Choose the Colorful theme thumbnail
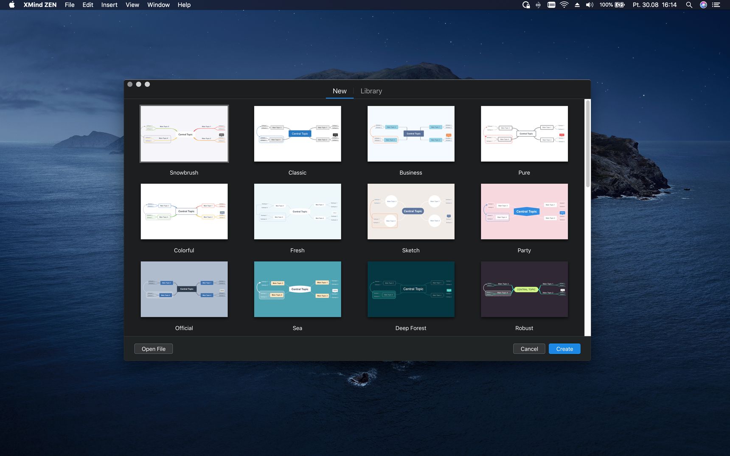Image resolution: width=730 pixels, height=456 pixels. [184, 211]
